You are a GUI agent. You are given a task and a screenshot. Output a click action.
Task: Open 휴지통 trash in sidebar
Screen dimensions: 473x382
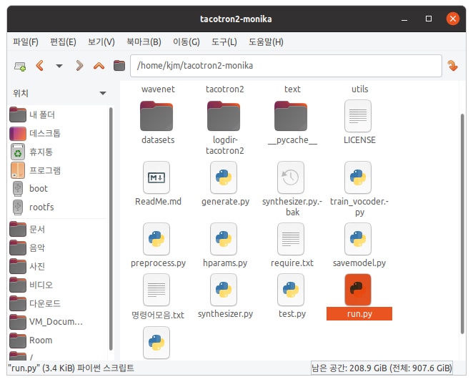[57, 152]
